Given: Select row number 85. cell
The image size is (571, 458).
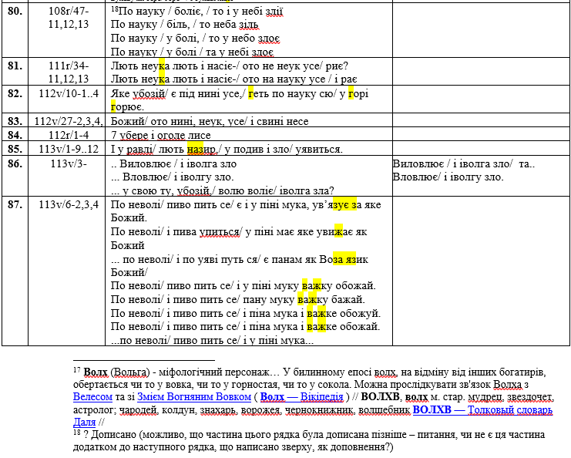Looking at the screenshot, I should pyautogui.click(x=15, y=149).
